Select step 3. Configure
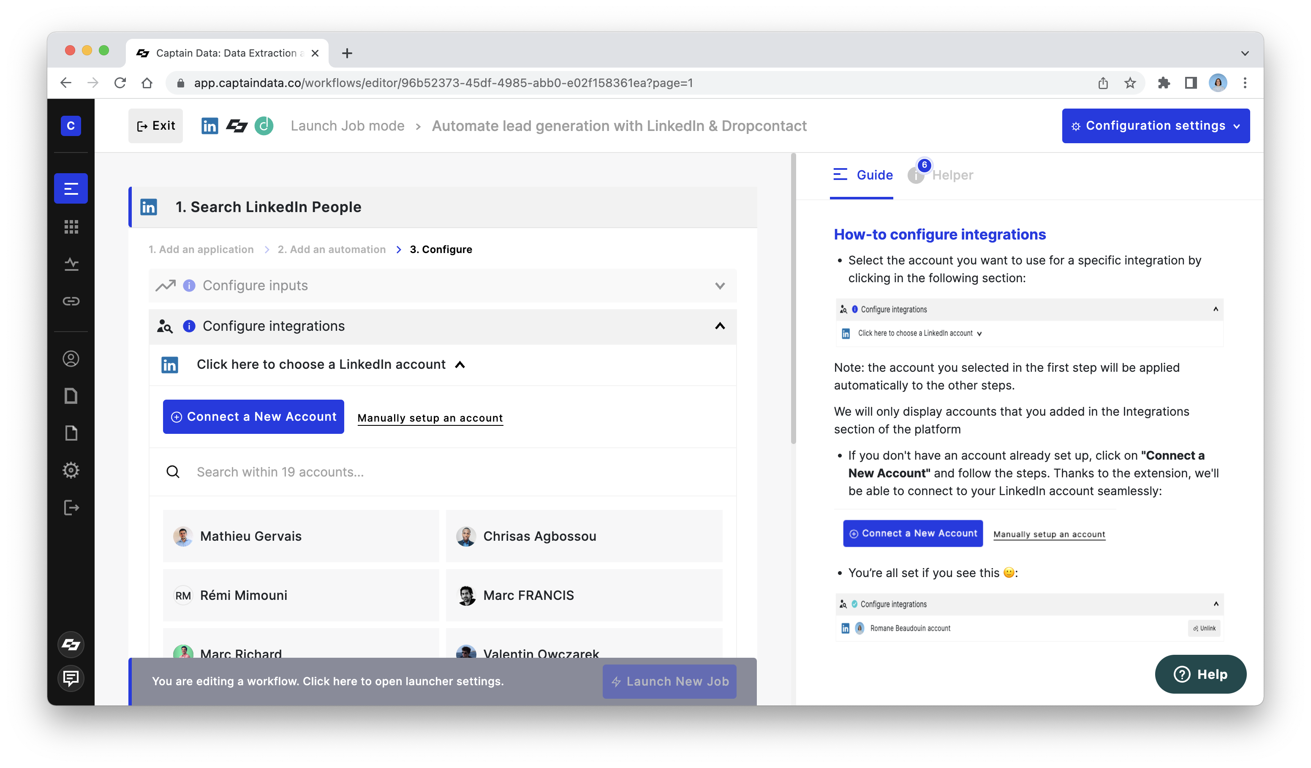 coord(441,250)
